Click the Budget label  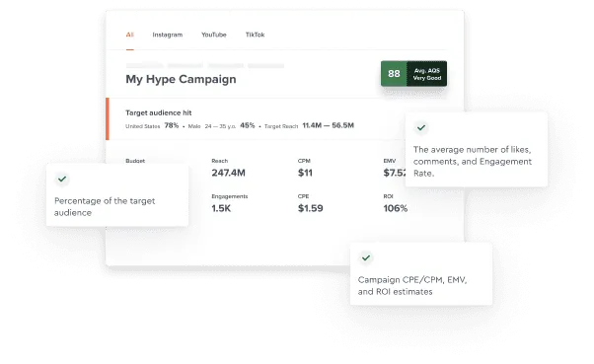click(x=135, y=161)
